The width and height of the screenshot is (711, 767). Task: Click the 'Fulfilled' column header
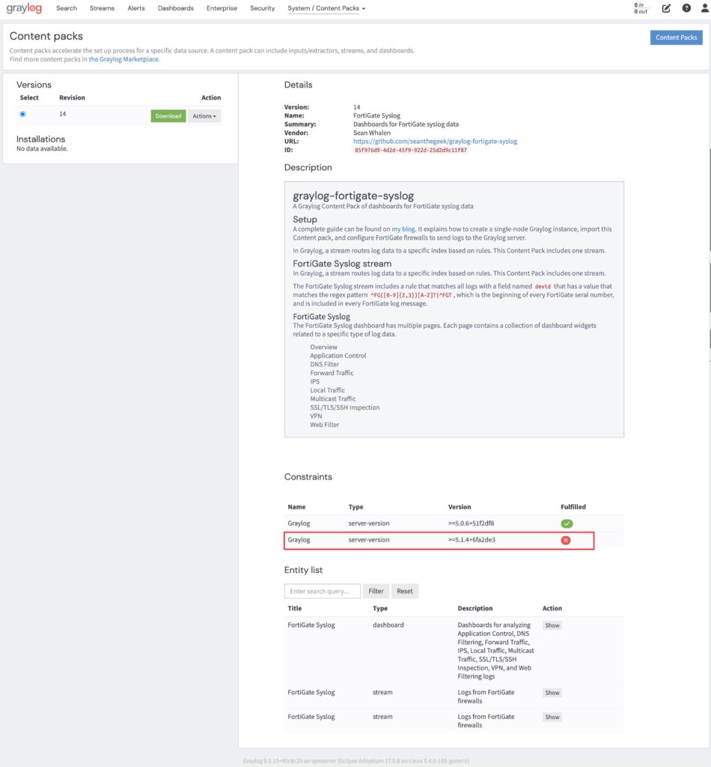point(573,507)
